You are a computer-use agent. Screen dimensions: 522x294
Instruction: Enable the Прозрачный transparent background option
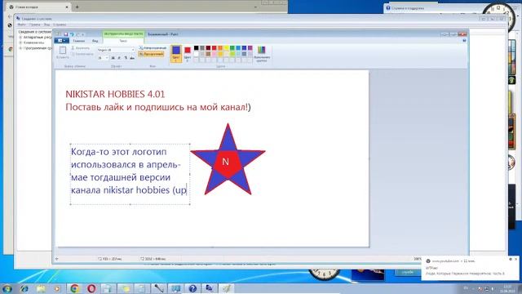pos(151,54)
